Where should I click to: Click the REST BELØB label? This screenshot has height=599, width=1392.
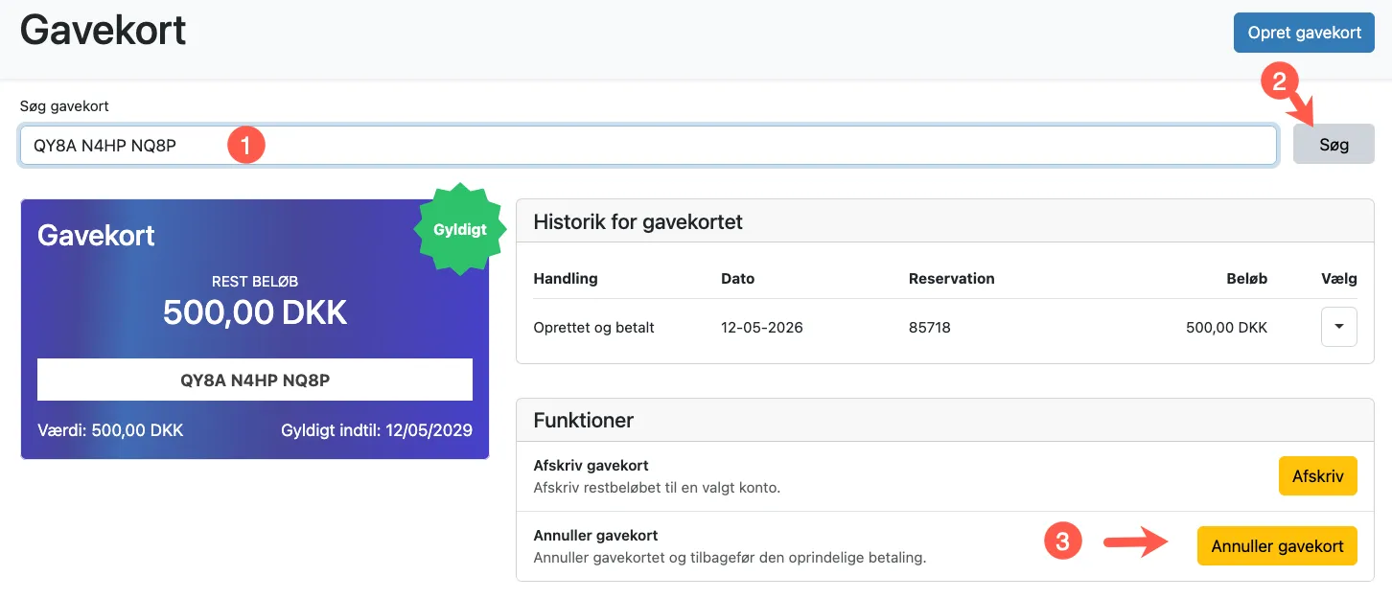pos(255,282)
